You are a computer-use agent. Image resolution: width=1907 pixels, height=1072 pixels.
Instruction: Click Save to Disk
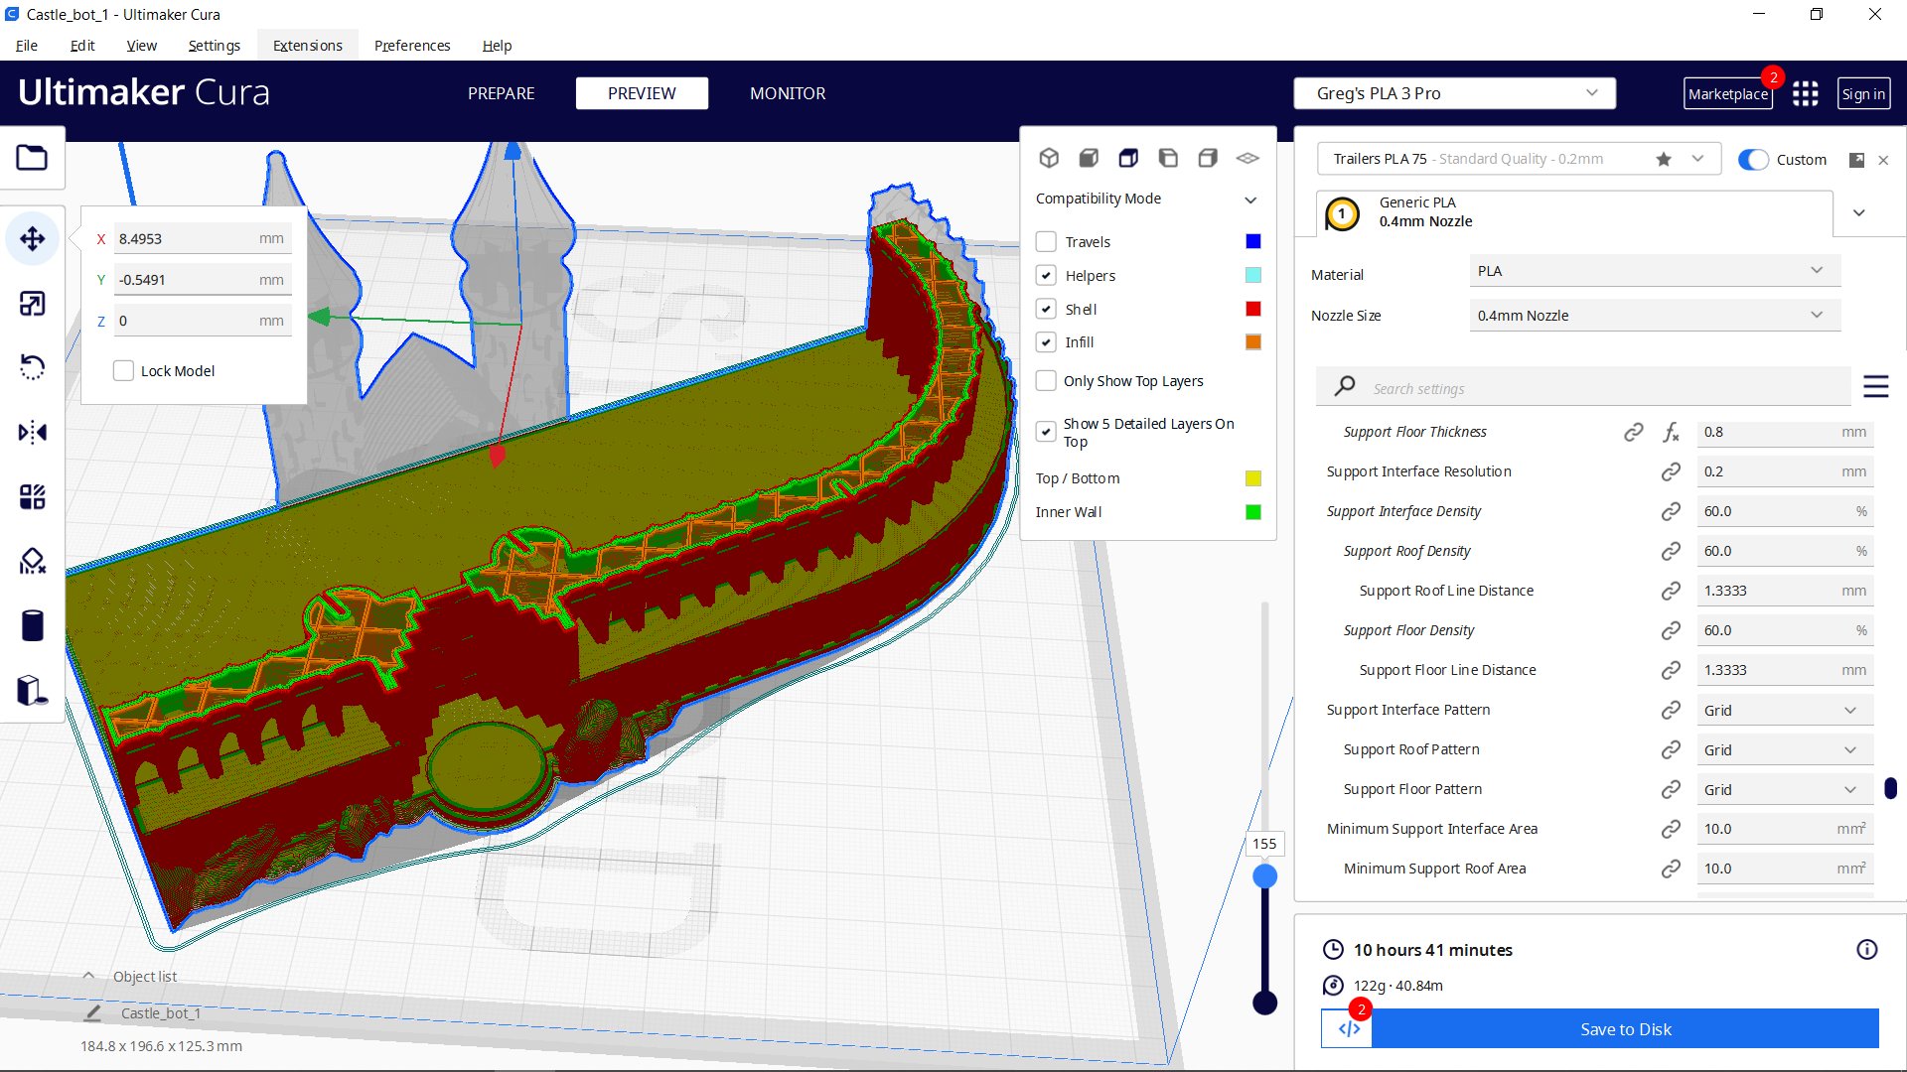click(x=1625, y=1029)
